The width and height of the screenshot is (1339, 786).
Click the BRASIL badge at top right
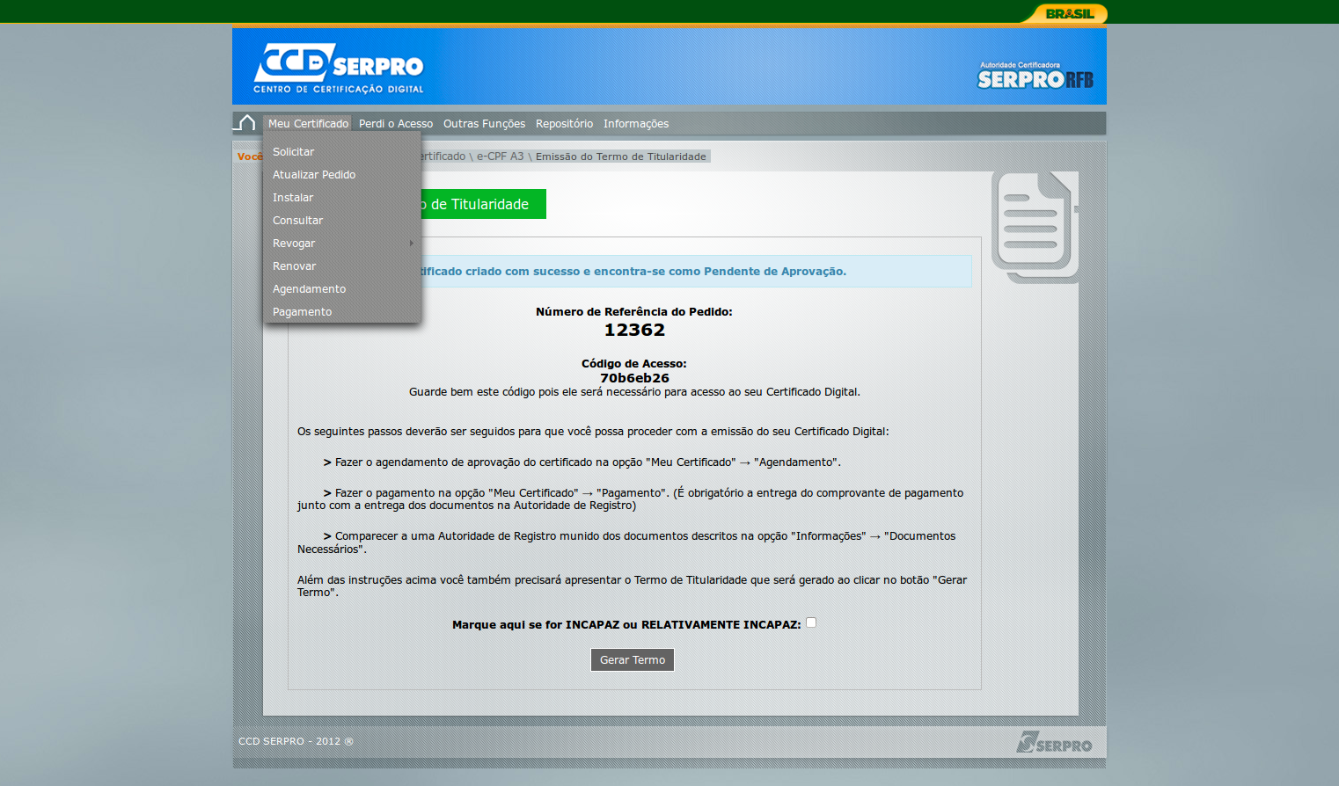pos(1068,13)
